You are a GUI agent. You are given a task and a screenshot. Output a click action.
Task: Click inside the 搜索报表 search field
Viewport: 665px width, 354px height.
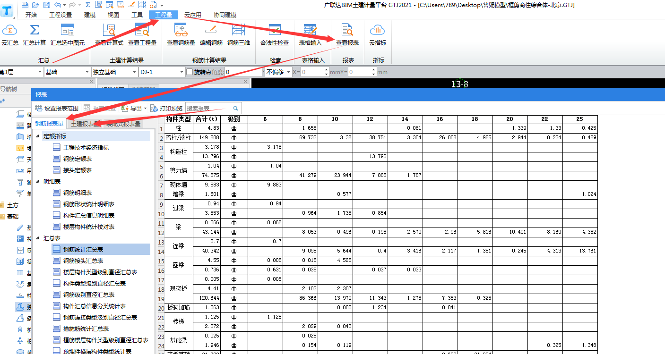208,108
